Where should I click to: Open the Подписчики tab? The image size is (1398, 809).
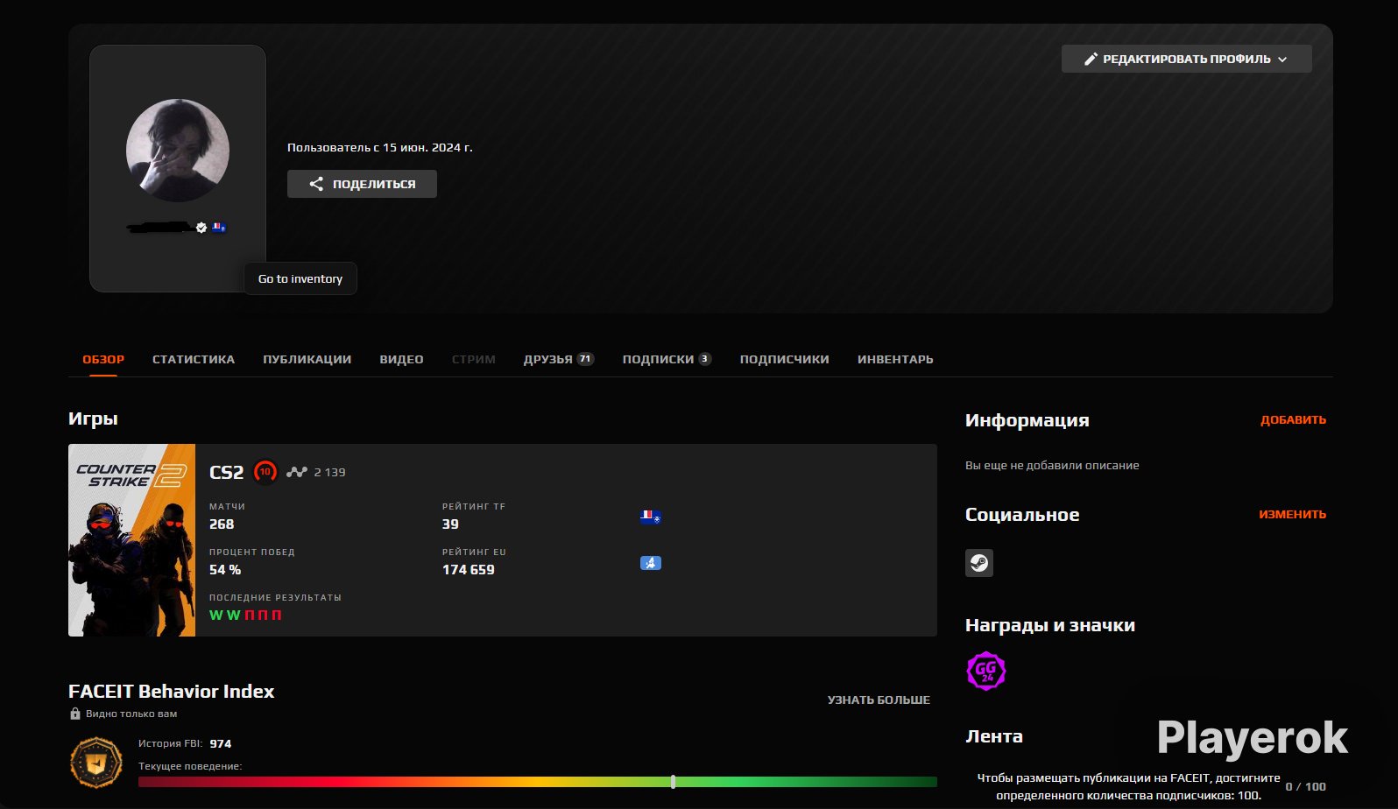click(x=785, y=359)
